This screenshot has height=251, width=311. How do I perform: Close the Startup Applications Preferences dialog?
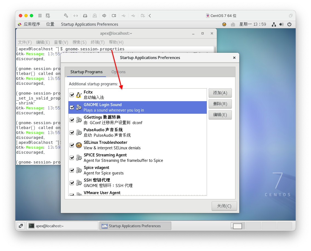(x=234, y=58)
